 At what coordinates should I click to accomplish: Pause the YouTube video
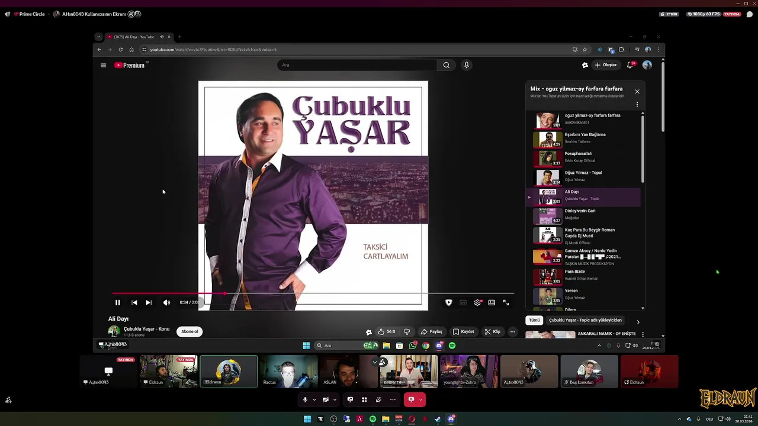point(117,302)
